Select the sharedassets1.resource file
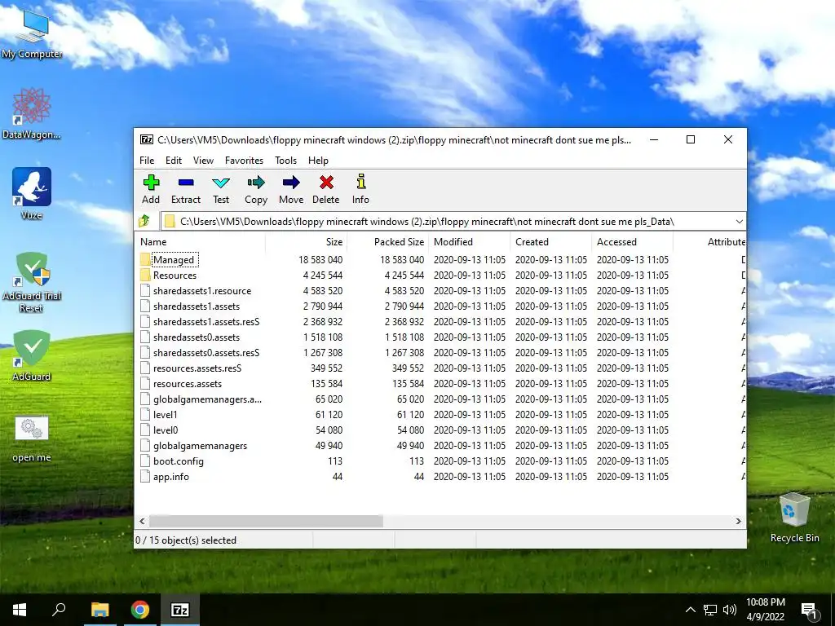Image resolution: width=835 pixels, height=626 pixels. (202, 291)
